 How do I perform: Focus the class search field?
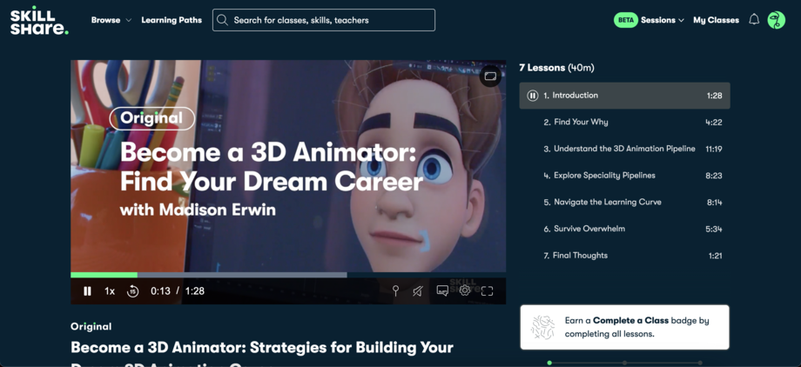[324, 20]
